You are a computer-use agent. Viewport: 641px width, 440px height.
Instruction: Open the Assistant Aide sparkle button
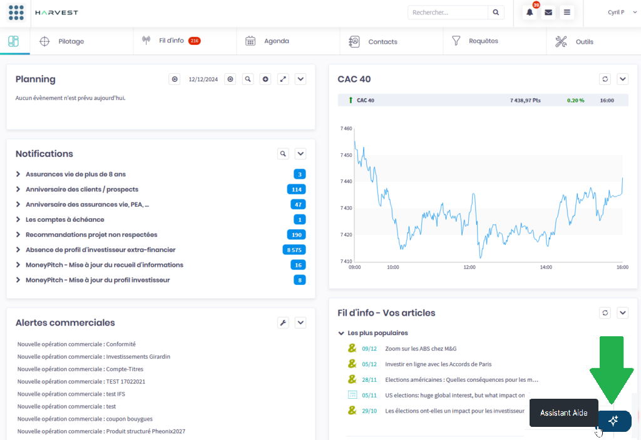click(613, 421)
